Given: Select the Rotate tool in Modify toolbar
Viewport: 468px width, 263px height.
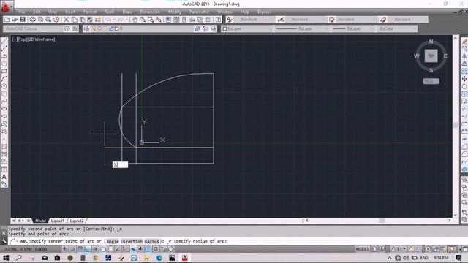Looking at the screenshot, I should tap(464, 86).
